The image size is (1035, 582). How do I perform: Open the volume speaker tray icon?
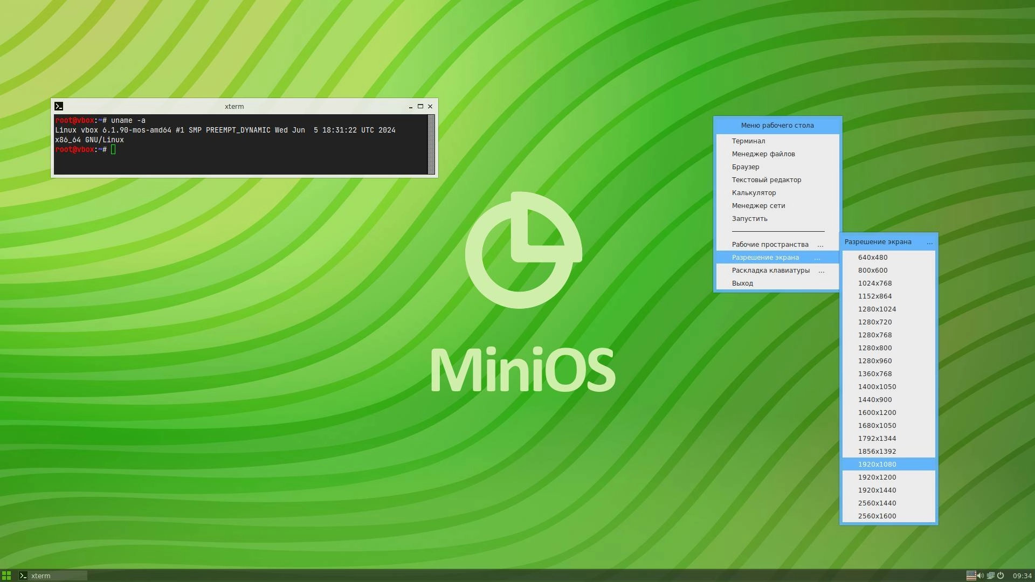pyautogui.click(x=980, y=576)
